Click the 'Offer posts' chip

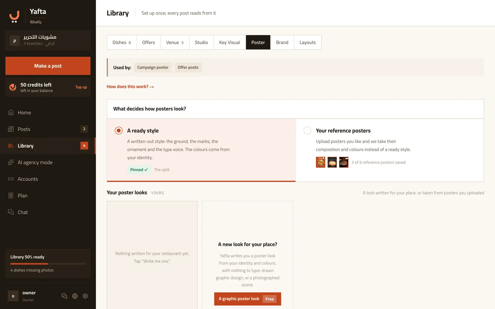pos(188,67)
